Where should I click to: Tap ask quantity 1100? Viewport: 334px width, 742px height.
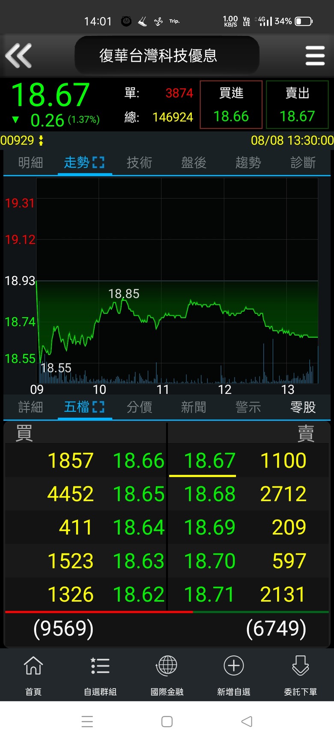(x=283, y=461)
